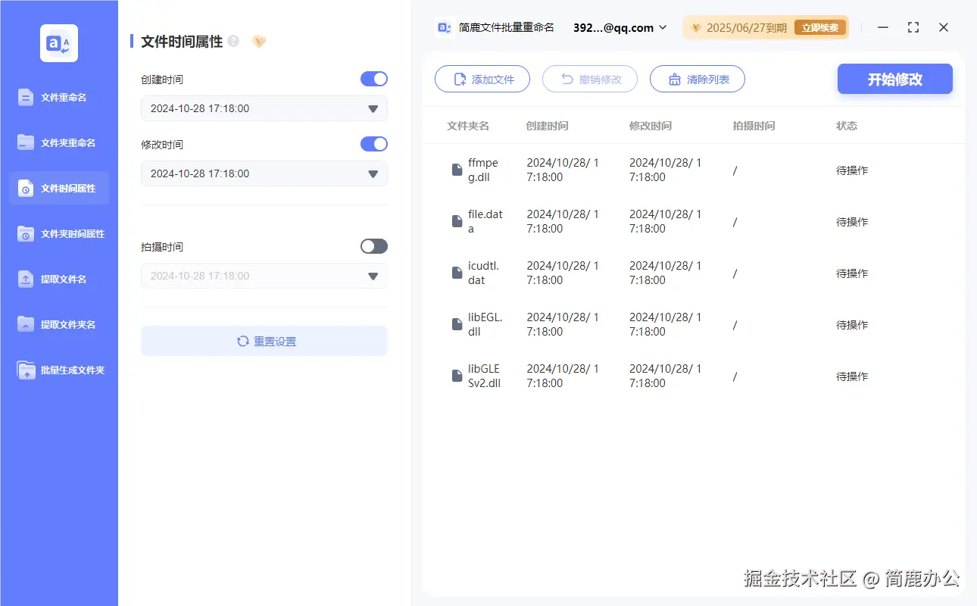Click the help icon beside 文件时间属性

(235, 40)
